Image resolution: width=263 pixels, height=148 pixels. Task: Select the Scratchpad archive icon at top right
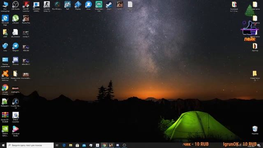tap(234, 7)
